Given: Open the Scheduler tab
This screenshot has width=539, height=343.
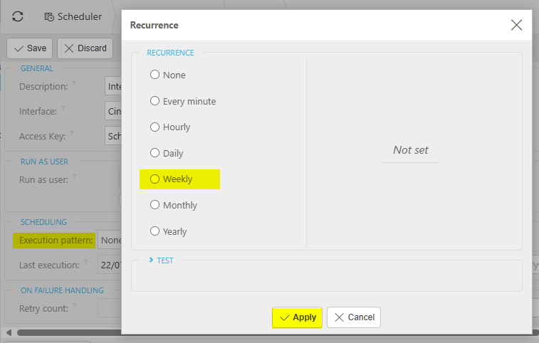Looking at the screenshot, I should coord(73,16).
